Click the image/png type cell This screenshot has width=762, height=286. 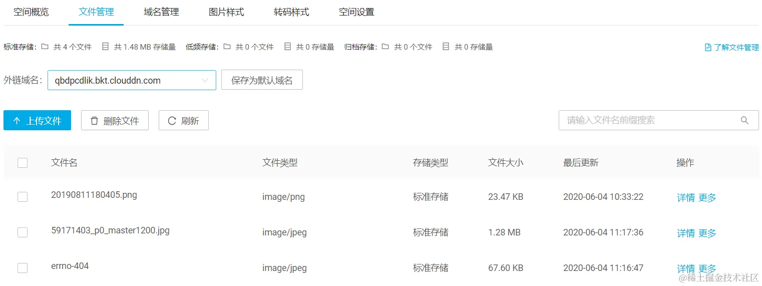coord(283,197)
